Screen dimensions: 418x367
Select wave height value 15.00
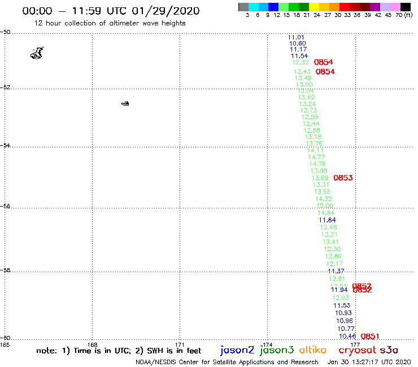tap(325, 206)
